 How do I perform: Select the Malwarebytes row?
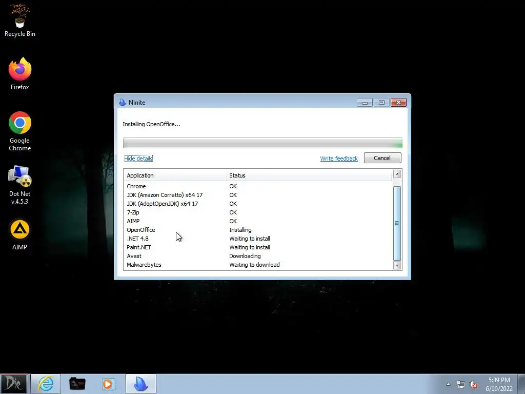(x=258, y=265)
